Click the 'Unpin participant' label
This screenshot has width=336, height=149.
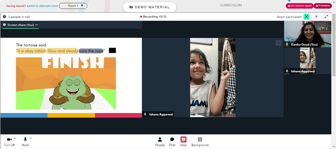pyautogui.click(x=289, y=17)
